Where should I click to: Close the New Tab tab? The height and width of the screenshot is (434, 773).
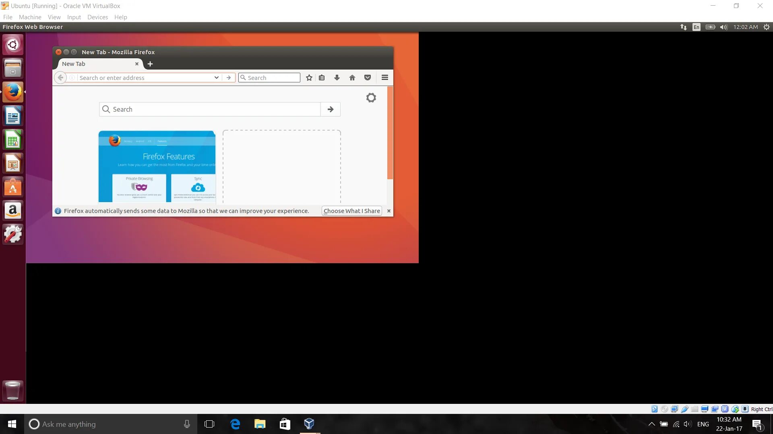137,64
